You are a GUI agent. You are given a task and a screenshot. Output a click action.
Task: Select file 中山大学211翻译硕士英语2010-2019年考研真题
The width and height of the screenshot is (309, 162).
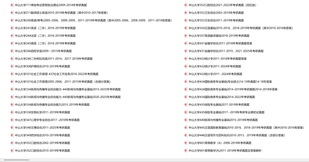[61, 13]
